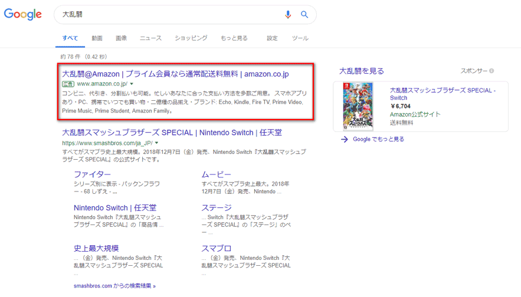Click arrow icon next to Google でもっと見る
Viewport: 521px width, 297px height.
[344, 139]
